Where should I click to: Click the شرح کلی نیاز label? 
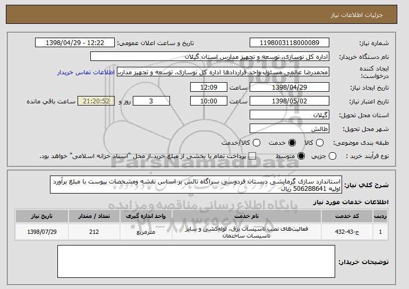click(x=367, y=185)
